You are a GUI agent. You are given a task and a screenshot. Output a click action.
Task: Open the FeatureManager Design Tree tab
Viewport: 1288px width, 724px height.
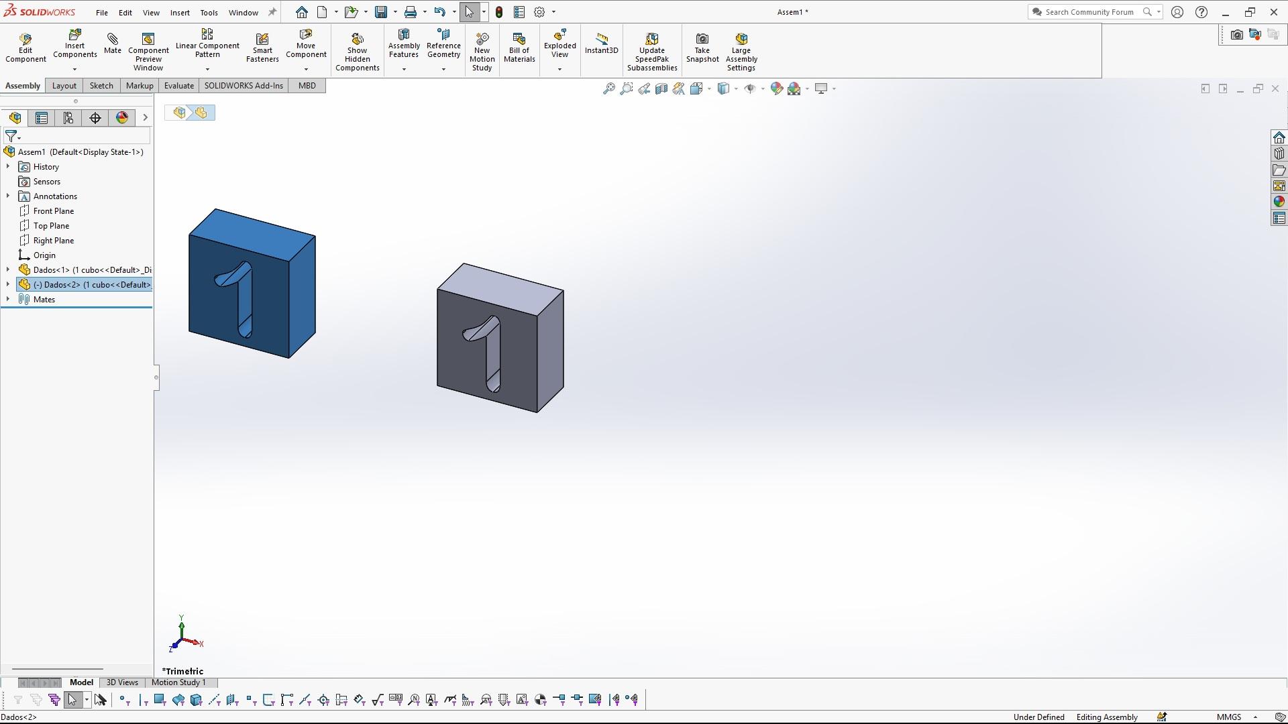(15, 118)
